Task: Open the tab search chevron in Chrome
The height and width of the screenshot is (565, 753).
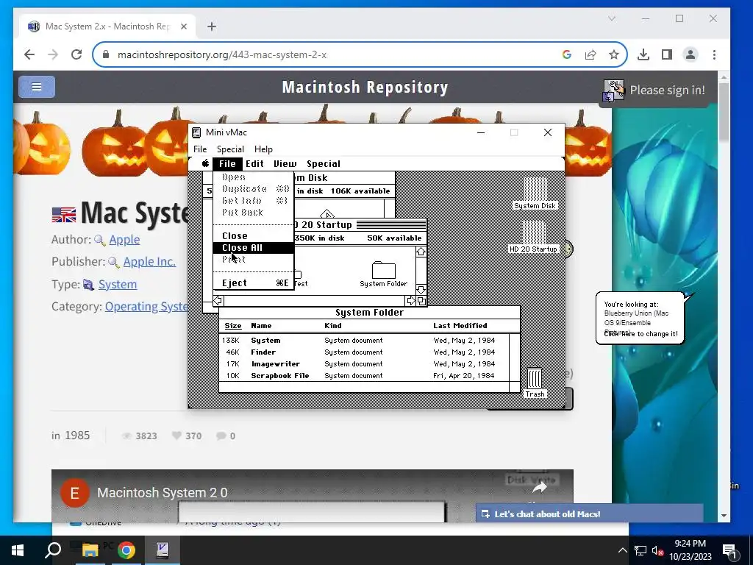Action: (611, 18)
